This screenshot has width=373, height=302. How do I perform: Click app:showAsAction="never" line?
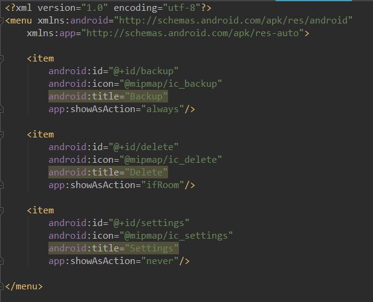click(119, 261)
